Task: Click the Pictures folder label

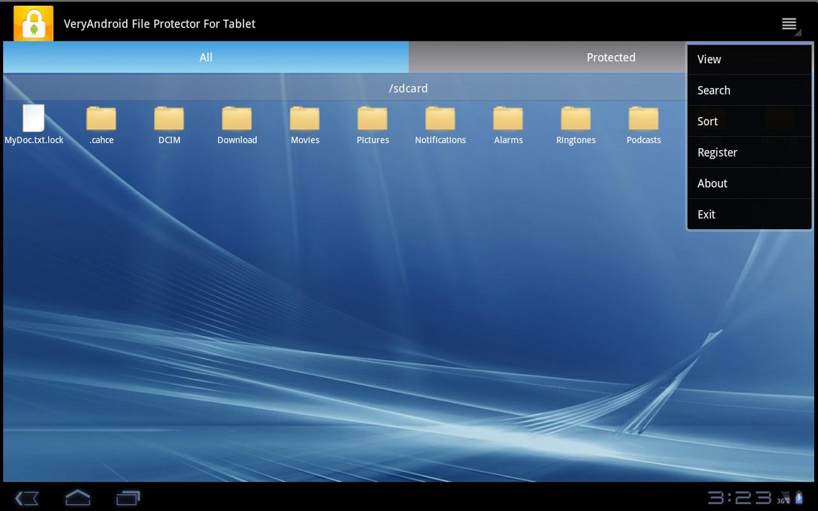Action: (373, 140)
